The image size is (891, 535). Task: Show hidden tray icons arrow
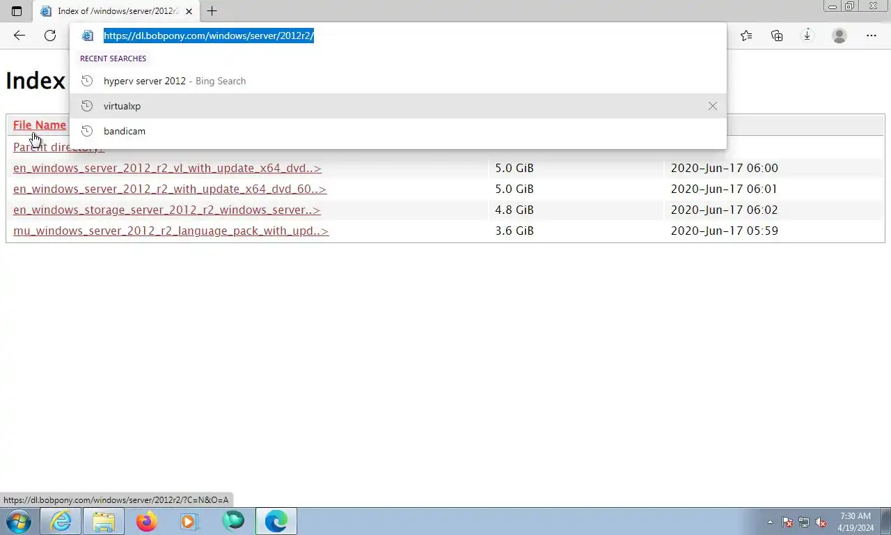click(770, 522)
